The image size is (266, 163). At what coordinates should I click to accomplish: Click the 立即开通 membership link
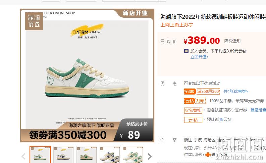[199, 57]
